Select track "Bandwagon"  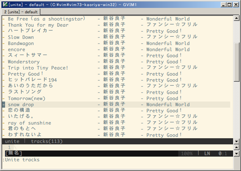tap(21, 44)
